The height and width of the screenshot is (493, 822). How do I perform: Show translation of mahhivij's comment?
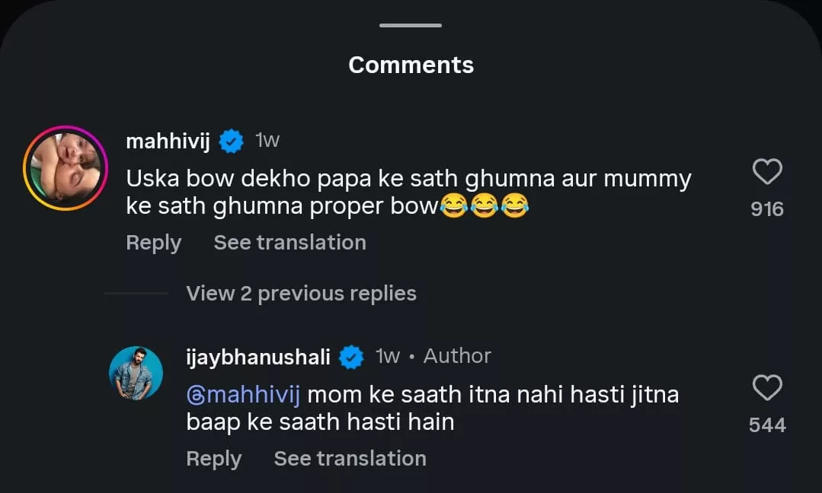pyautogui.click(x=289, y=243)
